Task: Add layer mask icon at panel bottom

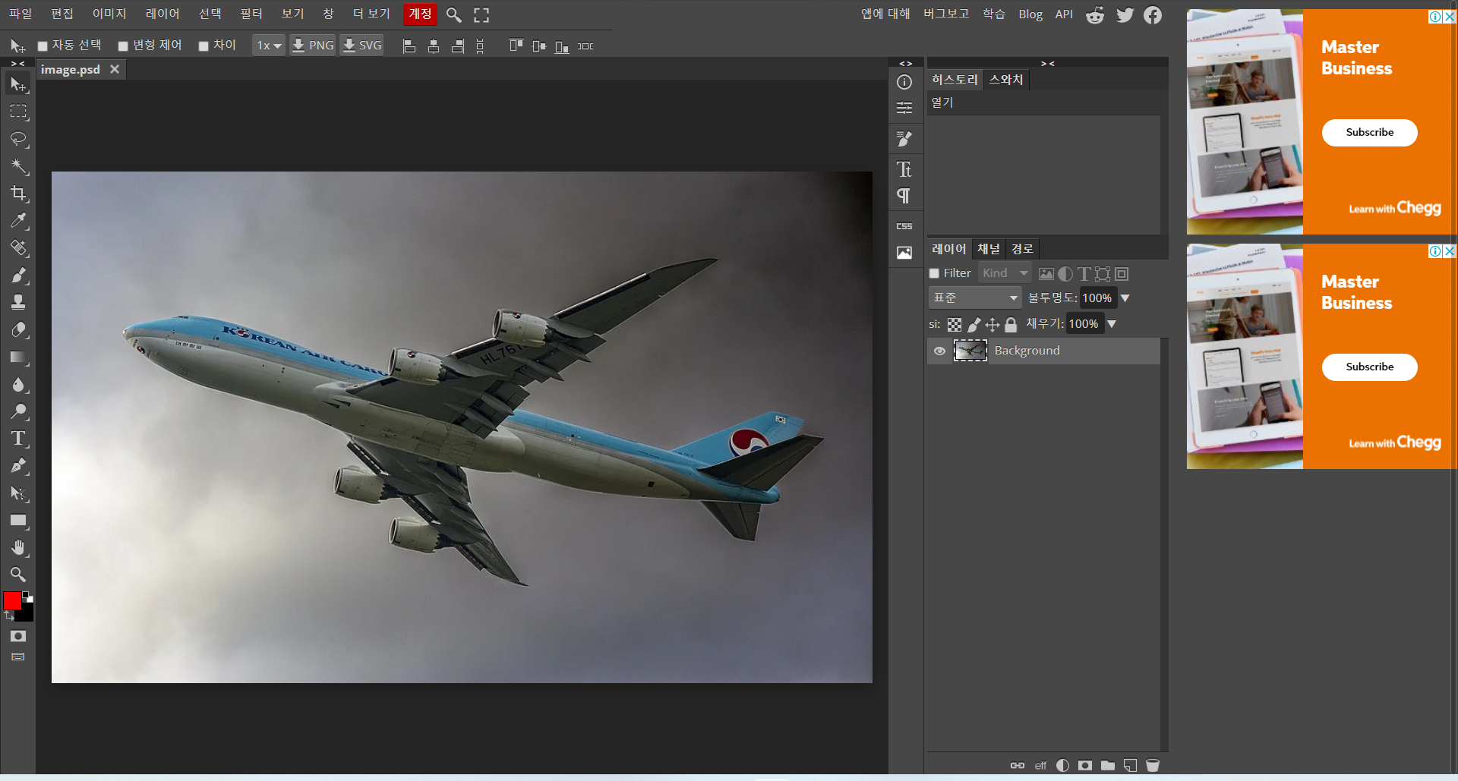Action: [1085, 765]
